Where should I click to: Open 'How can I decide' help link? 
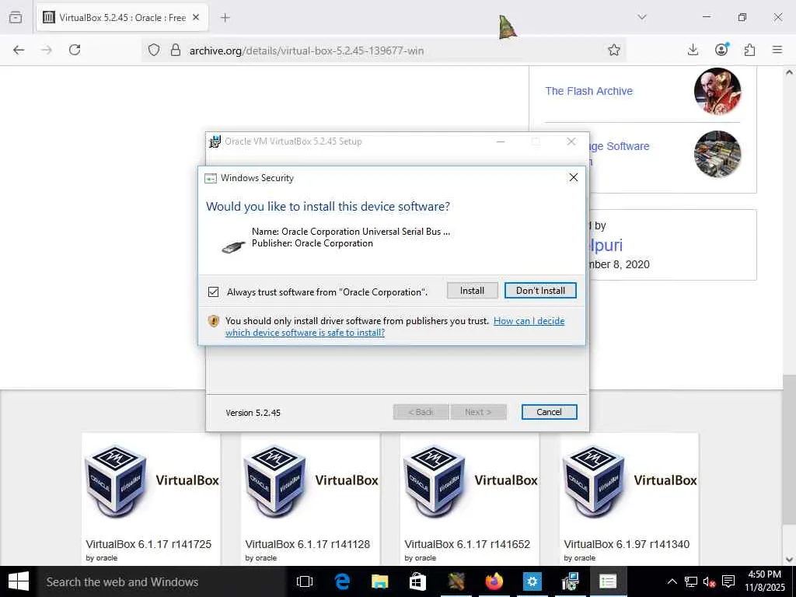[395, 326]
